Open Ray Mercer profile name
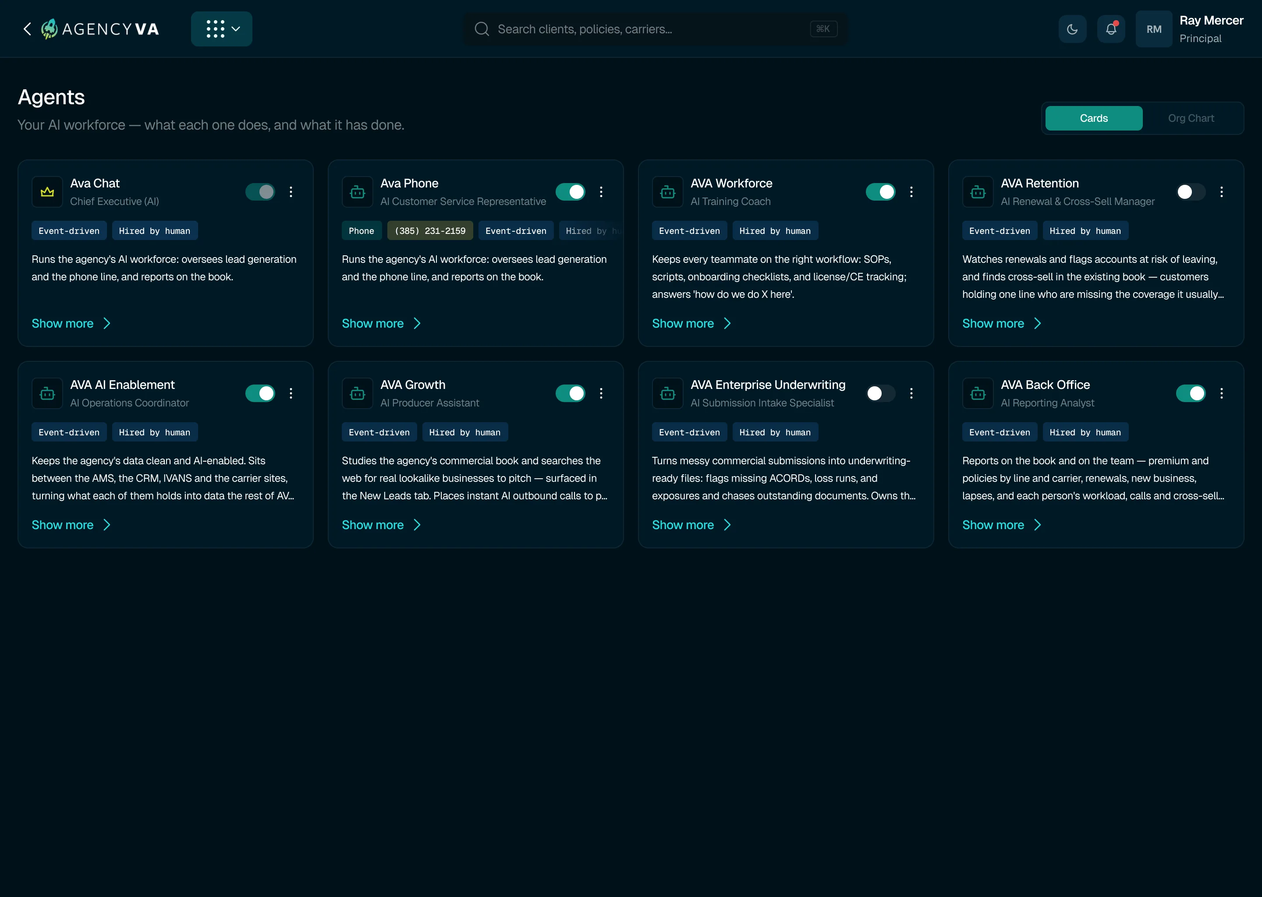The height and width of the screenshot is (897, 1262). click(x=1211, y=21)
